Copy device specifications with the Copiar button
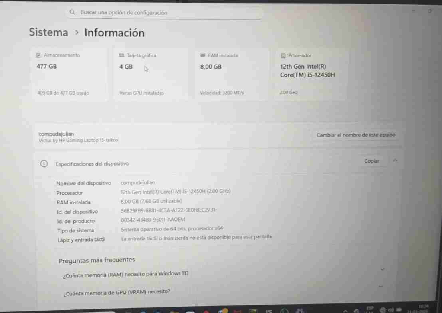This screenshot has height=313, width=442. pyautogui.click(x=371, y=161)
